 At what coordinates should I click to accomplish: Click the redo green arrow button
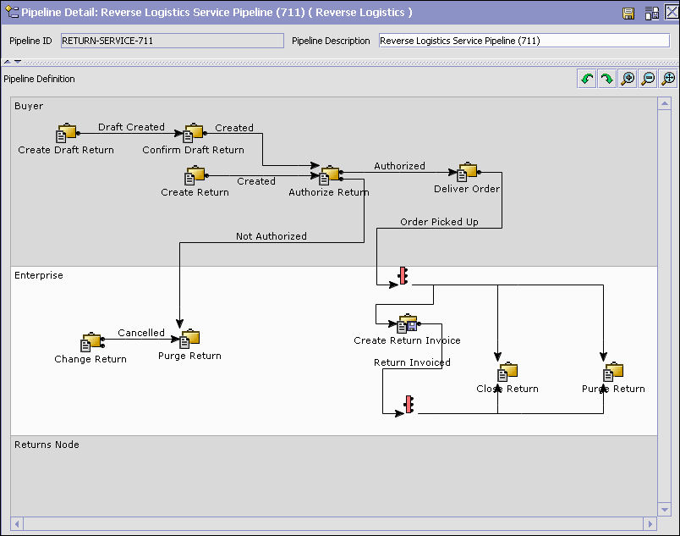[x=607, y=79]
